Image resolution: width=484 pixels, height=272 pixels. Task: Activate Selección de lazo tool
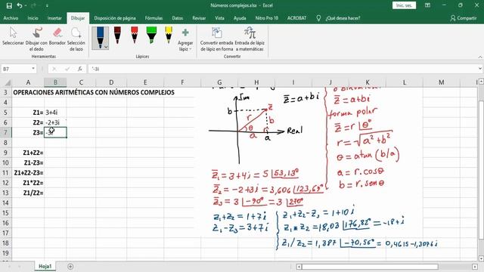tap(76, 39)
